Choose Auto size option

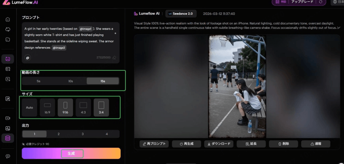pyautogui.click(x=29, y=107)
